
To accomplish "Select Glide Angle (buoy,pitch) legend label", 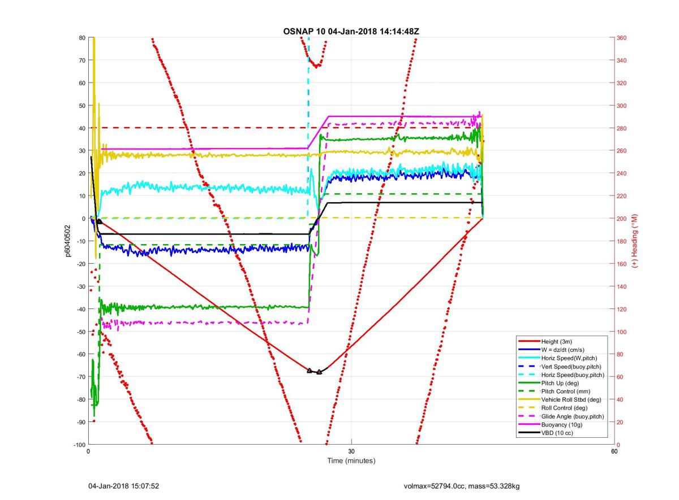I will click(x=573, y=416).
